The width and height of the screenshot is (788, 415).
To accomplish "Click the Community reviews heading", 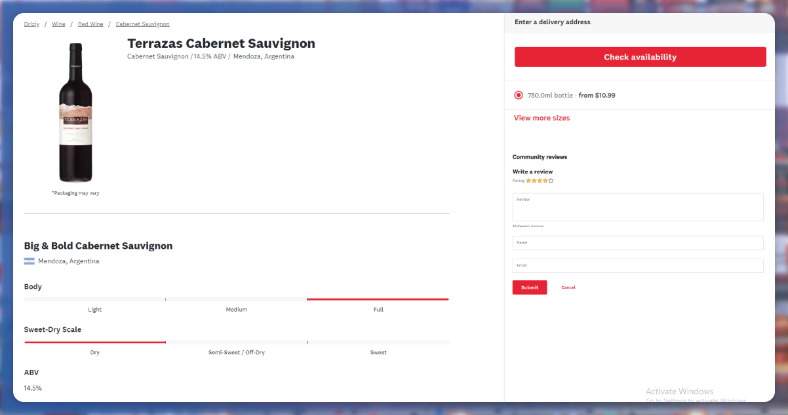I will 540,157.
